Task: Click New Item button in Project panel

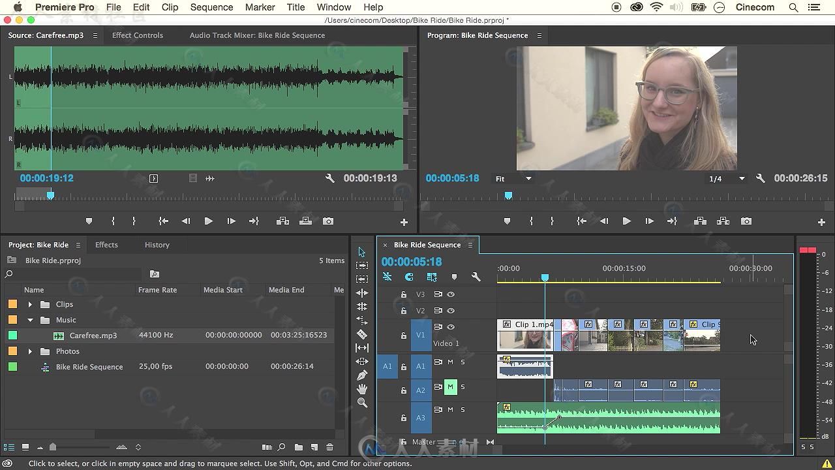Action: (x=314, y=447)
